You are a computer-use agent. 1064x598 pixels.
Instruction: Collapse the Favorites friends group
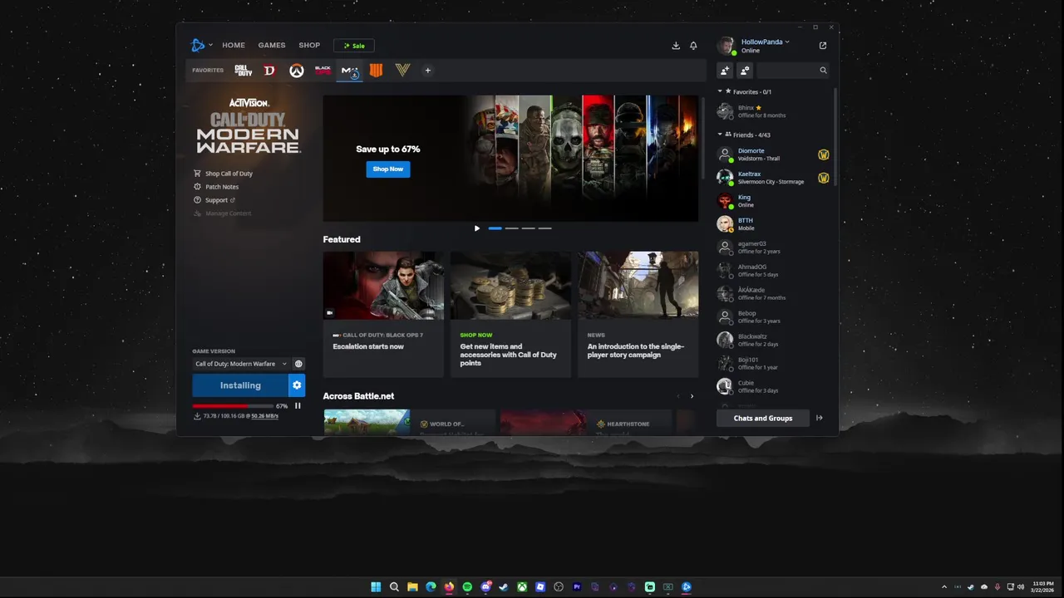pyautogui.click(x=720, y=91)
